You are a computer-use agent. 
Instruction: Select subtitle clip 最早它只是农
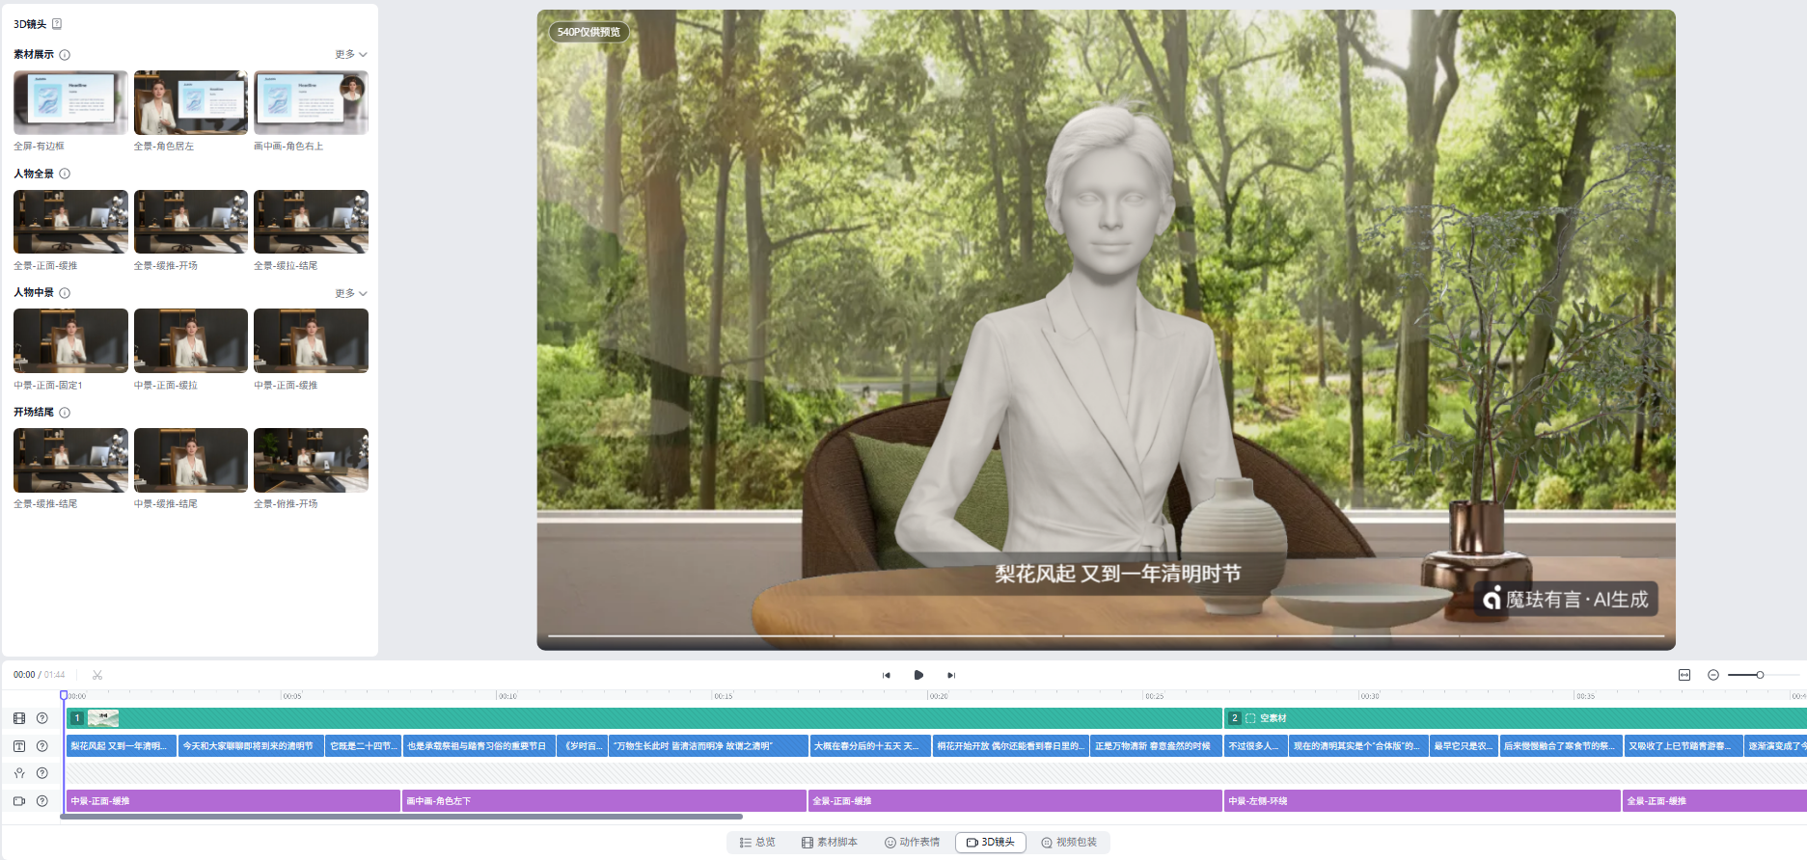click(1465, 746)
